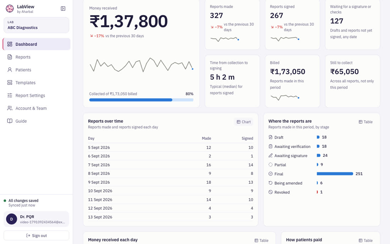Open Report Settings page
Image resolution: width=390 pixels, height=244 pixels.
pyautogui.click(x=37, y=95)
